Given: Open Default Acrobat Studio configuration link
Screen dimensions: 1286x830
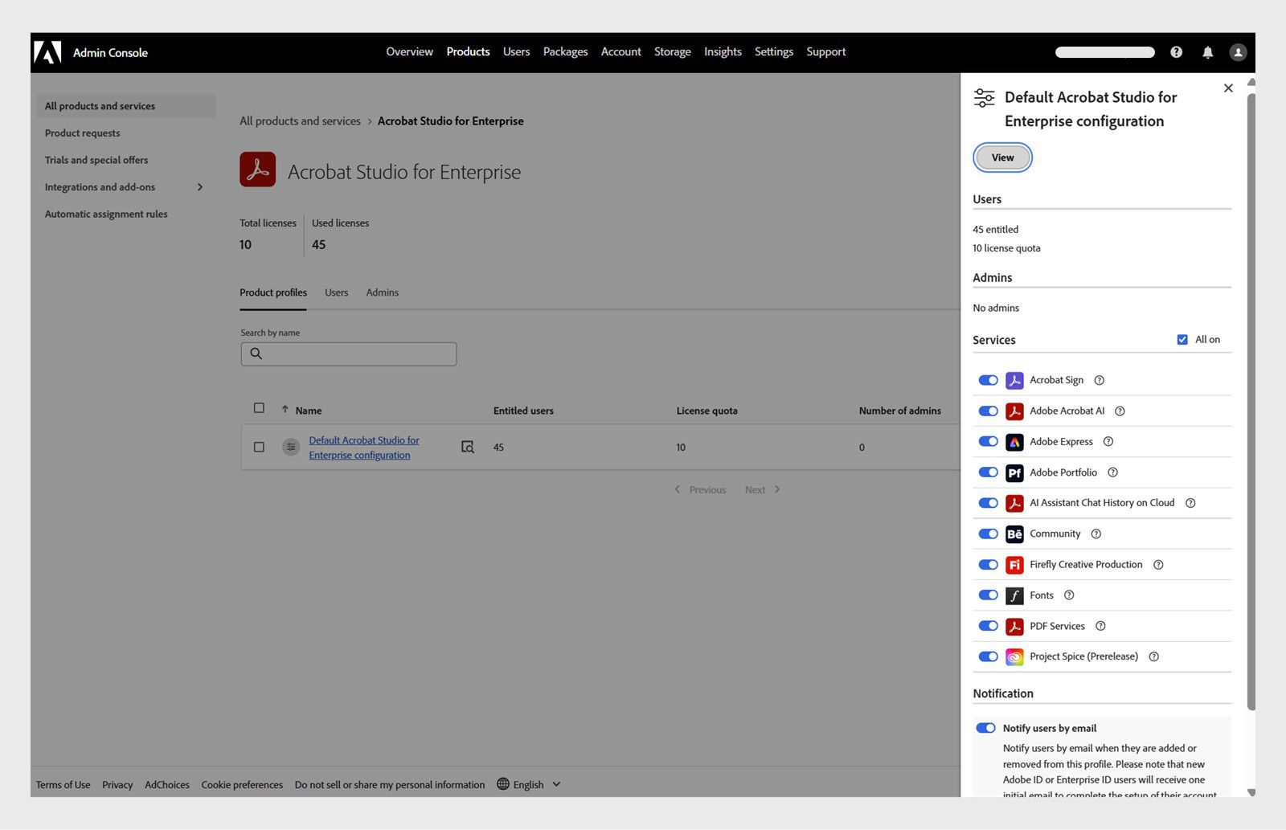Looking at the screenshot, I should (x=363, y=448).
